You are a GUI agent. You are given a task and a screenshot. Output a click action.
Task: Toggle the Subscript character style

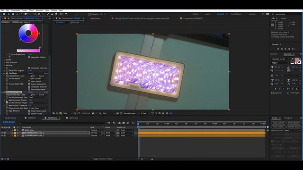tap(297, 89)
